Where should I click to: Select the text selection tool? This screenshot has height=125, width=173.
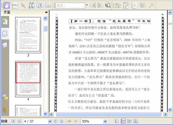point(40,5)
